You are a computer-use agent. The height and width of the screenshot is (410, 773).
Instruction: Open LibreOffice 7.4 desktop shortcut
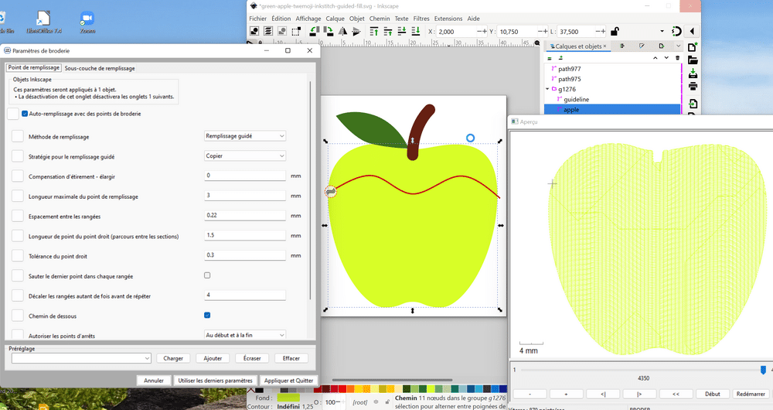point(44,22)
